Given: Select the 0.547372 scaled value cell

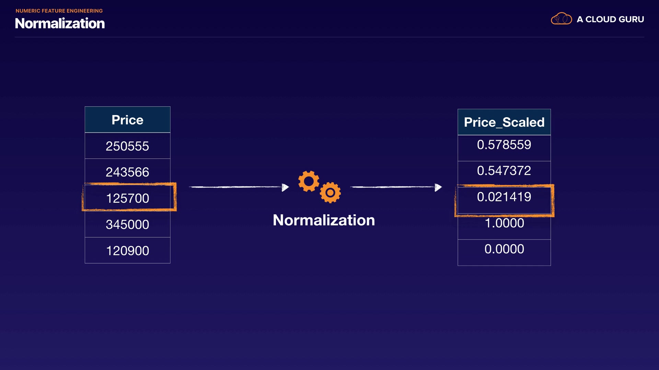Looking at the screenshot, I should click(504, 171).
